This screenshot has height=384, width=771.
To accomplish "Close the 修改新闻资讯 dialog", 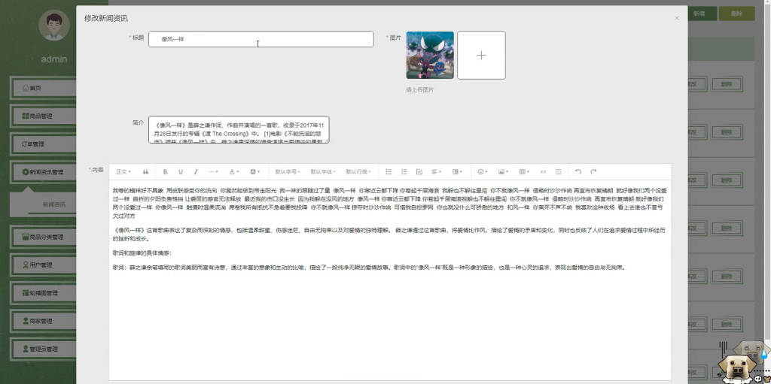I will (677, 18).
